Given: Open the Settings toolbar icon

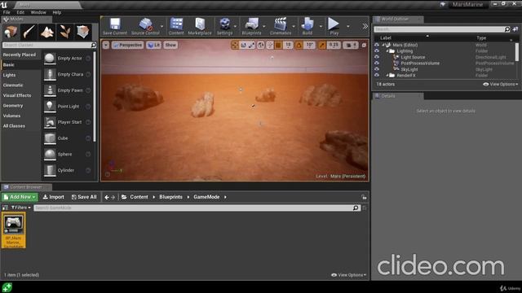Looking at the screenshot, I should [x=225, y=27].
